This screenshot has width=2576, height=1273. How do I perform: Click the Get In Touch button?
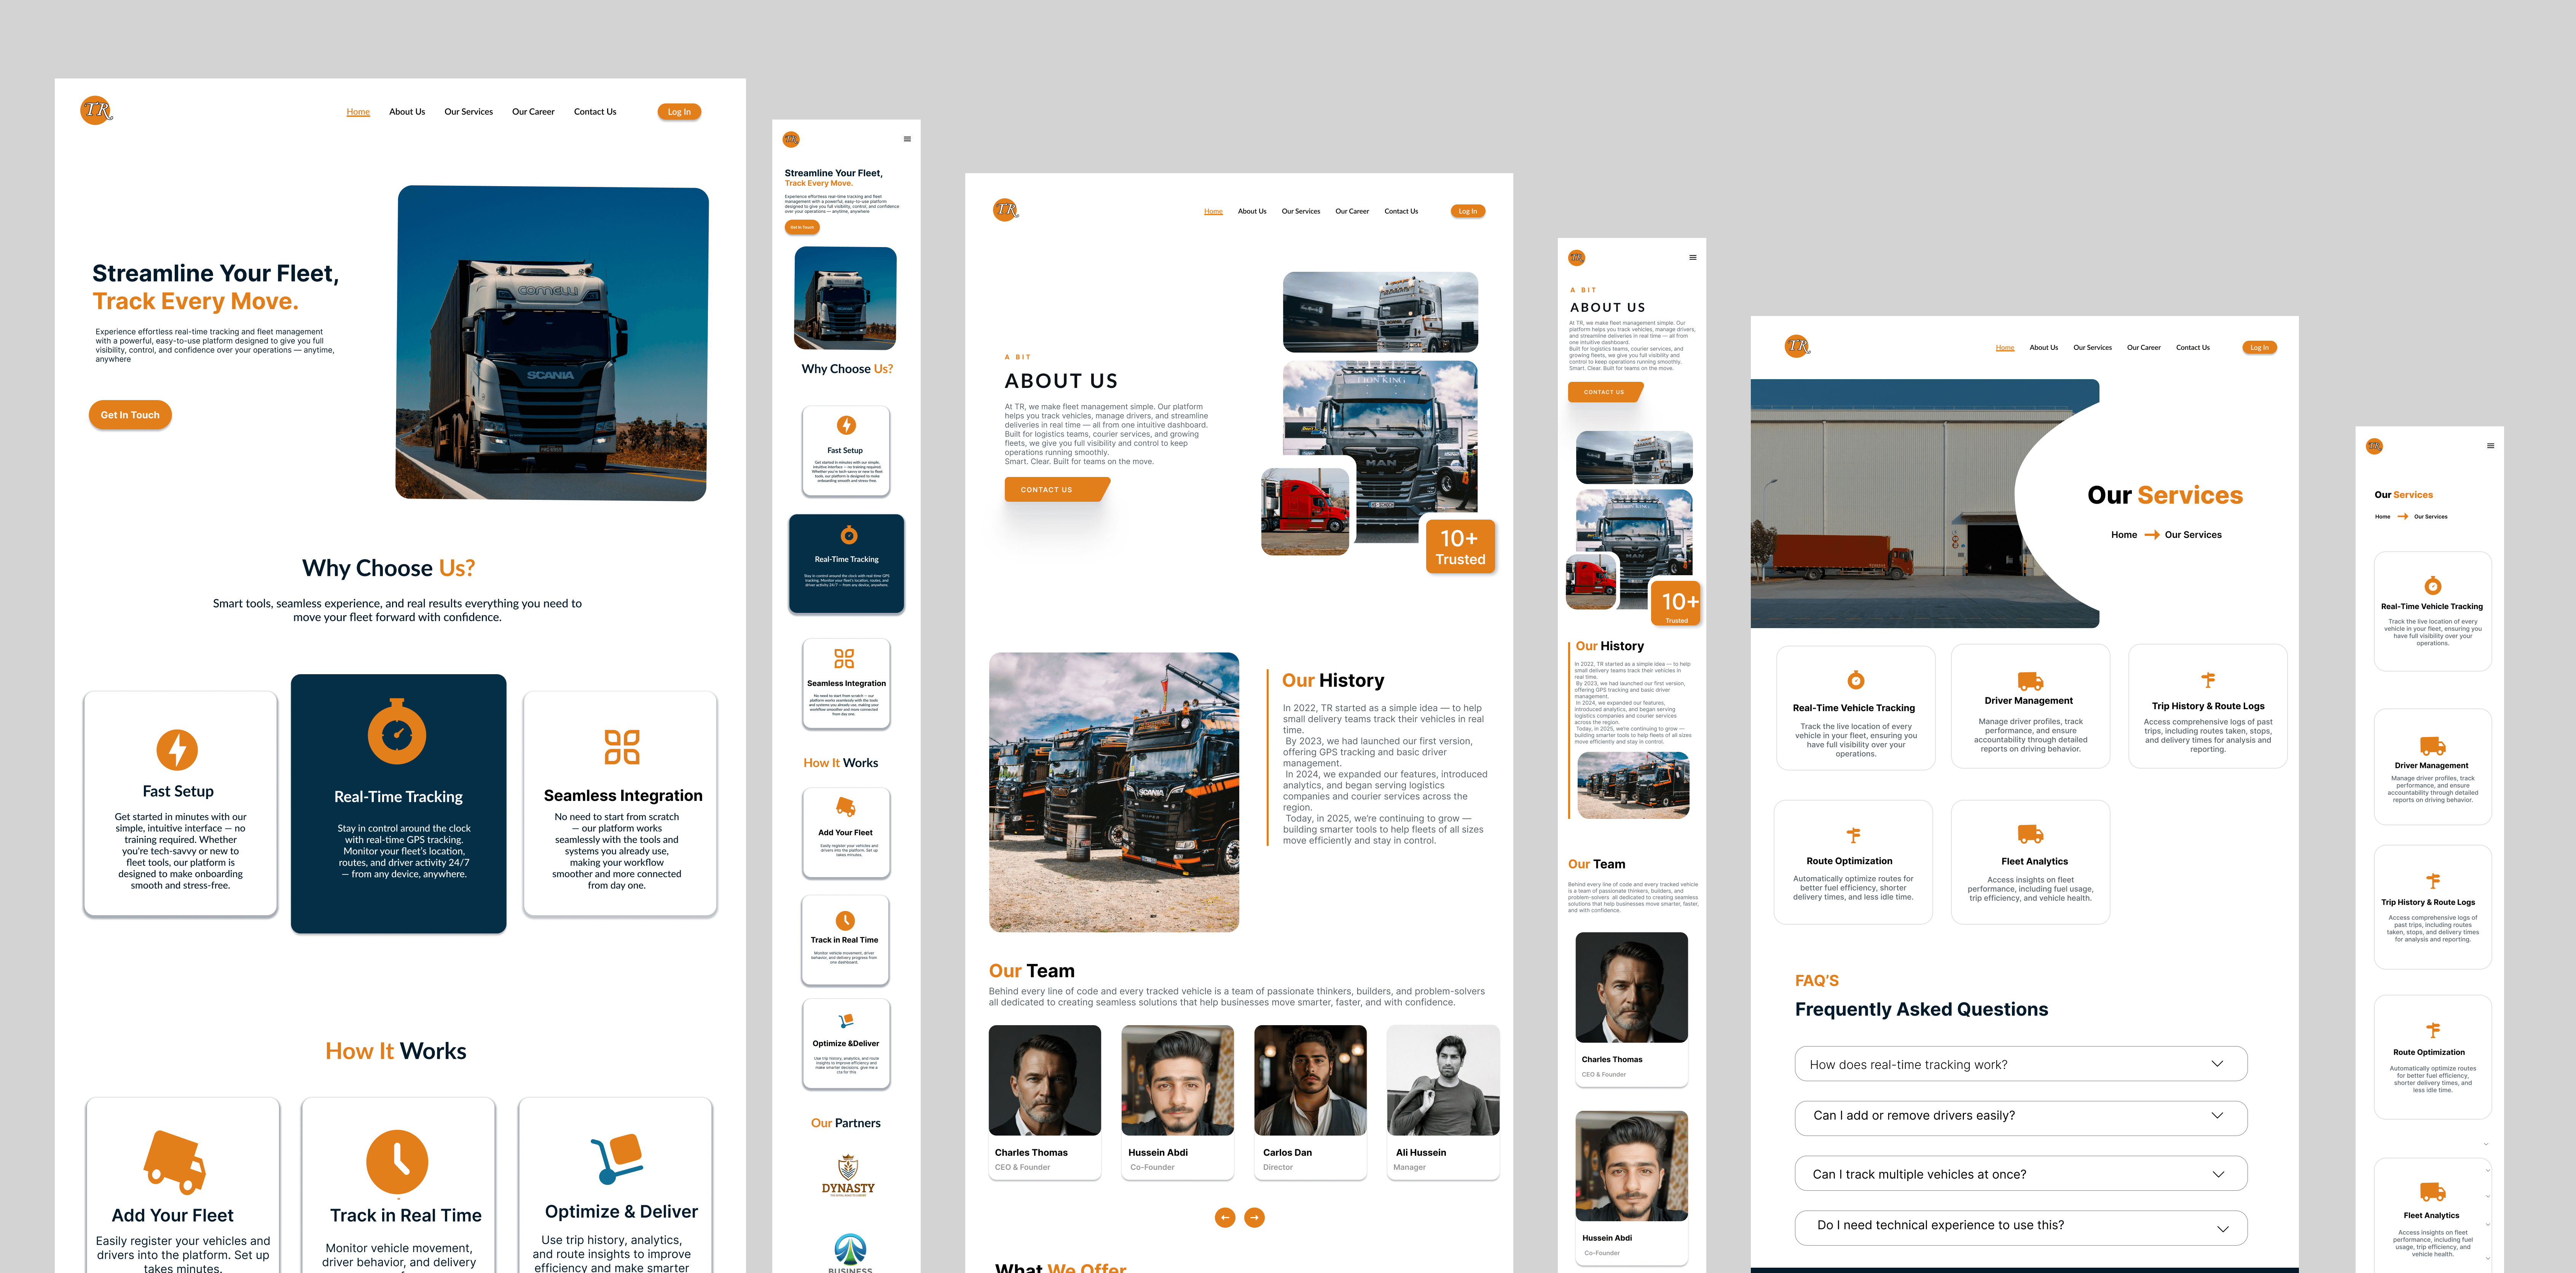[x=130, y=415]
